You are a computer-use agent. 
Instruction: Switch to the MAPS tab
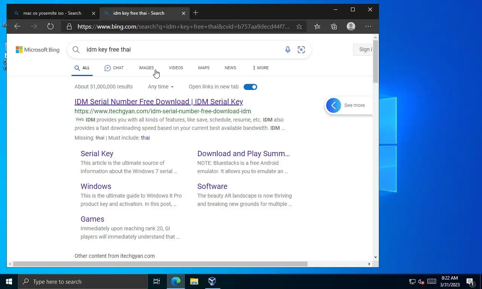204,68
